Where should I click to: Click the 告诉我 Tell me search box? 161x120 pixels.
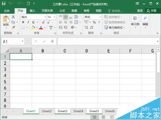(x=115, y=11)
